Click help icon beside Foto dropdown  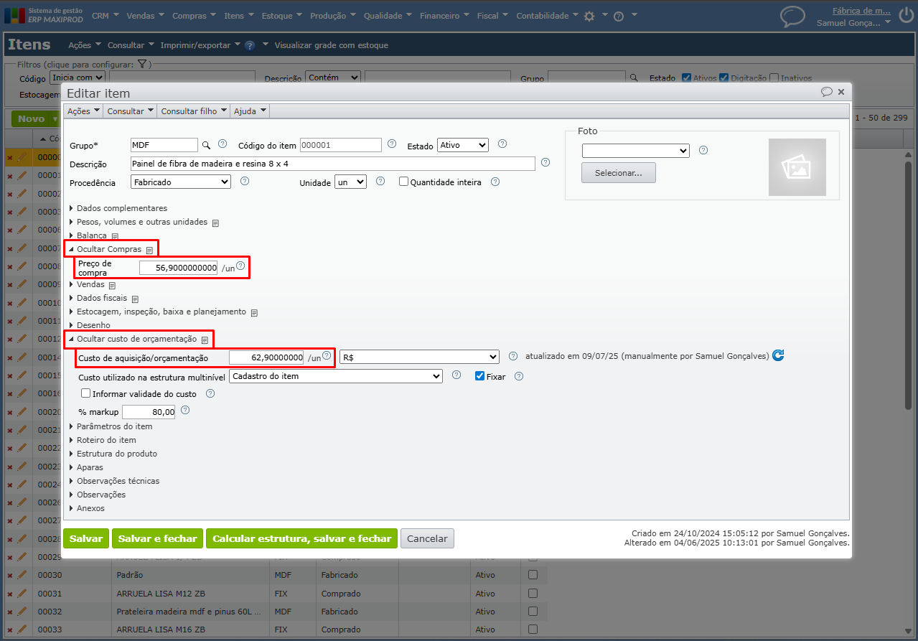pyautogui.click(x=703, y=150)
